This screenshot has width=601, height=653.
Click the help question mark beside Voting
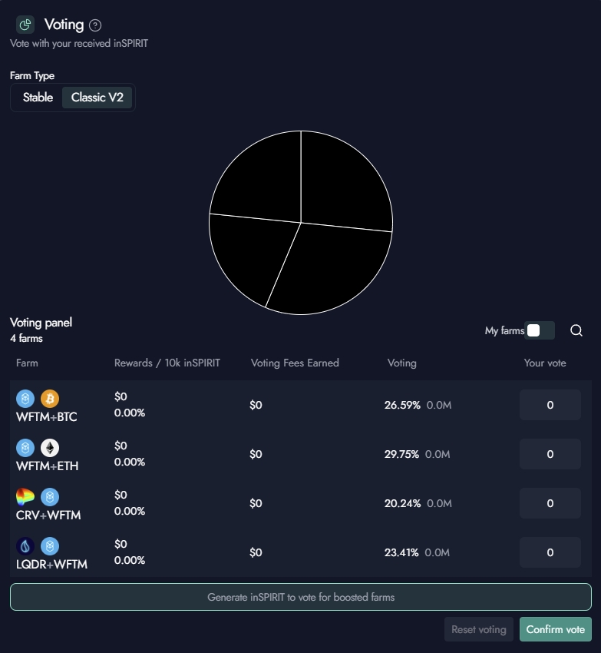(x=95, y=25)
